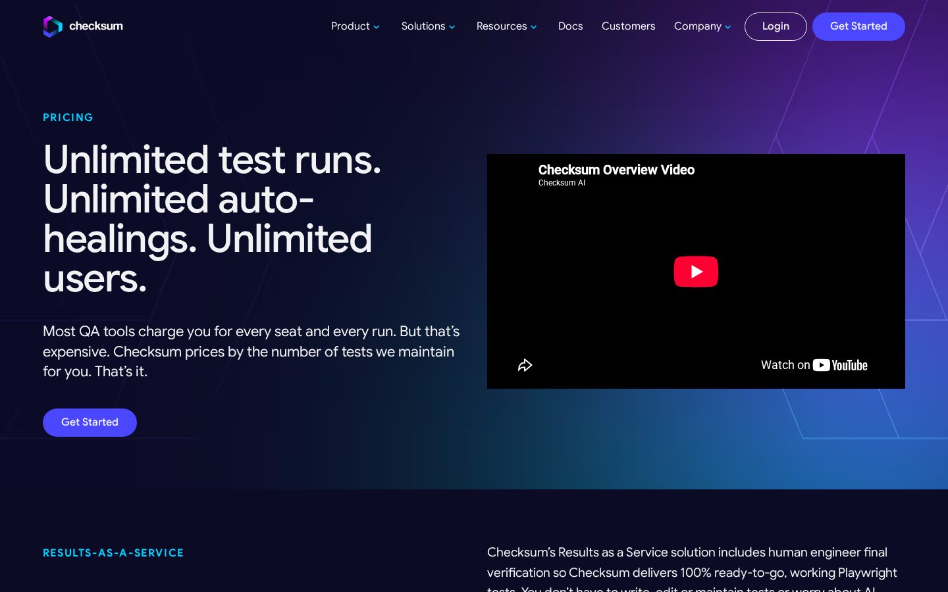
Task: Click the Login button
Action: 776,26
